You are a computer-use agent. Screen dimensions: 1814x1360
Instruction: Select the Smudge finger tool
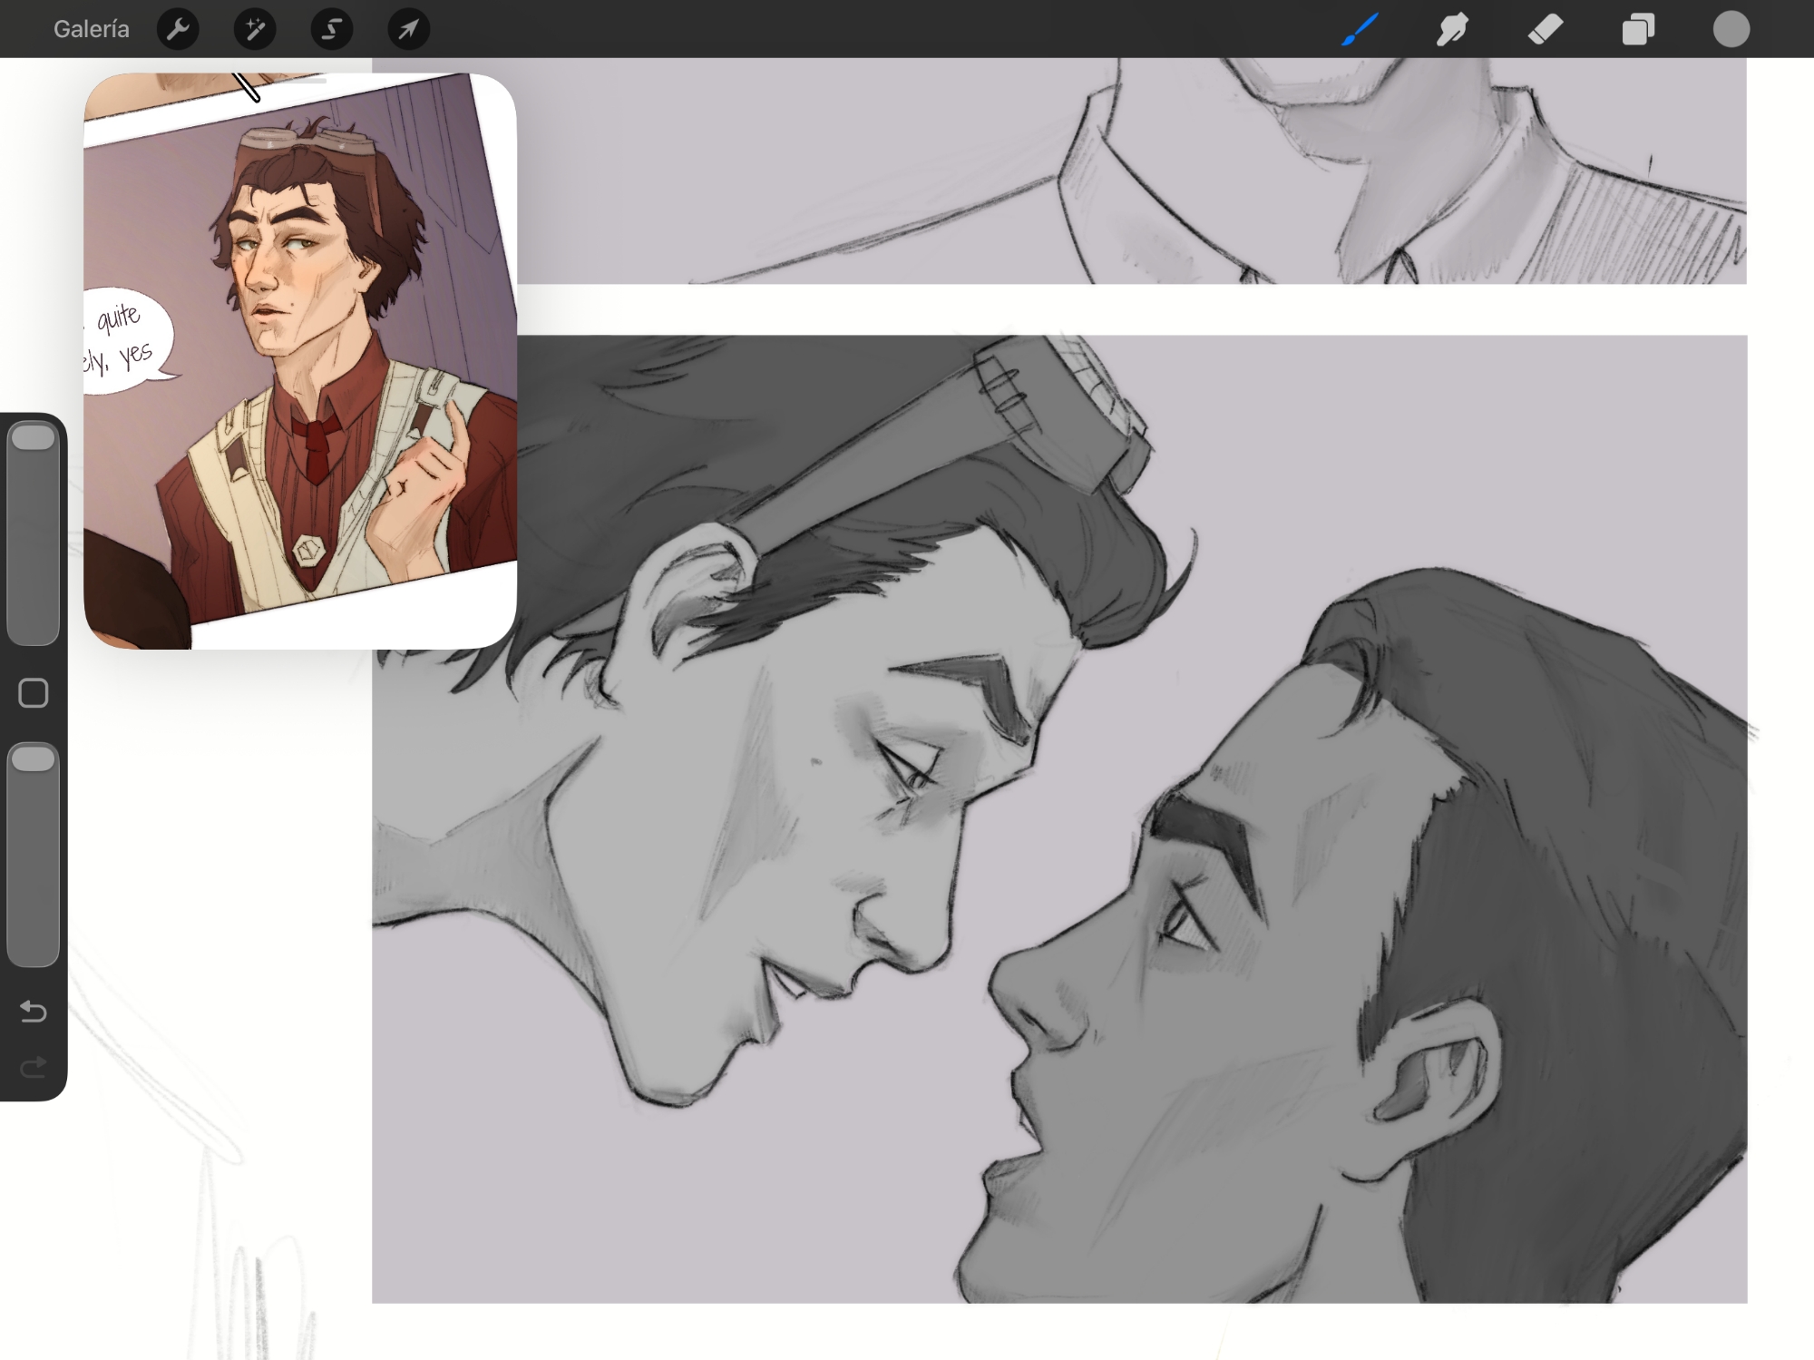click(x=1452, y=29)
